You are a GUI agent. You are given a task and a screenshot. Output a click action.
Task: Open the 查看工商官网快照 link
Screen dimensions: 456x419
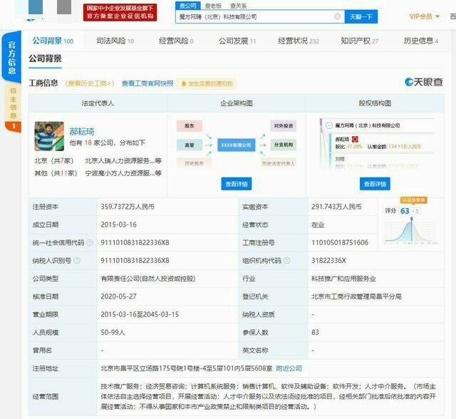pos(147,83)
